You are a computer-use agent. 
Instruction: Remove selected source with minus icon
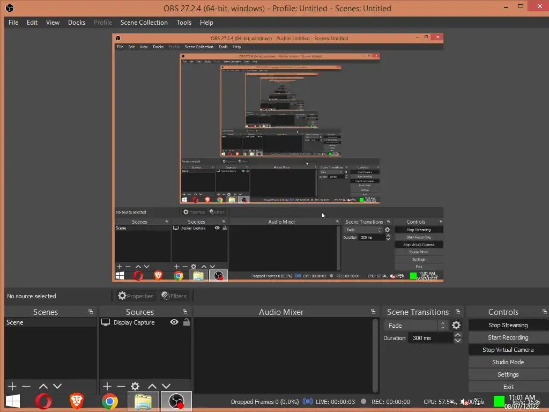pyautogui.click(x=121, y=386)
